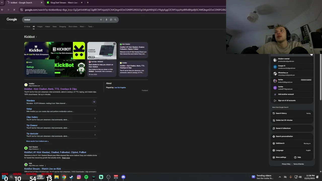This screenshot has width=322, height=181.
Task: Click Add another account
Action: pyautogui.click(x=292, y=94)
